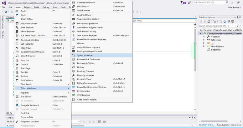Expand the Find Results submenu arrow
The width and height of the screenshot is (243, 128).
click(x=68, y=84)
